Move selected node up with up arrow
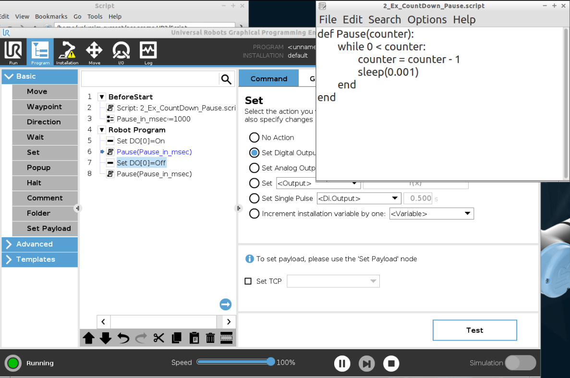This screenshot has height=378, width=570. (88, 338)
